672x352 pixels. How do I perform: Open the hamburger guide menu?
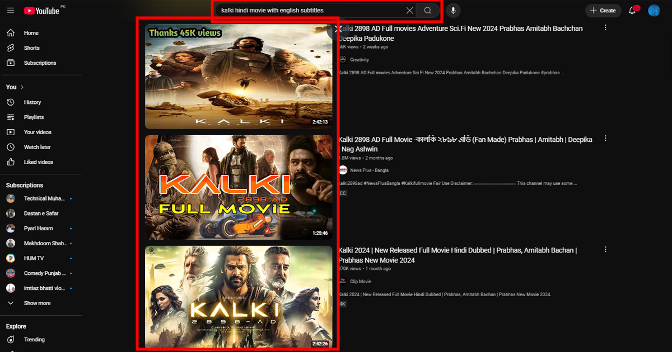coord(11,10)
